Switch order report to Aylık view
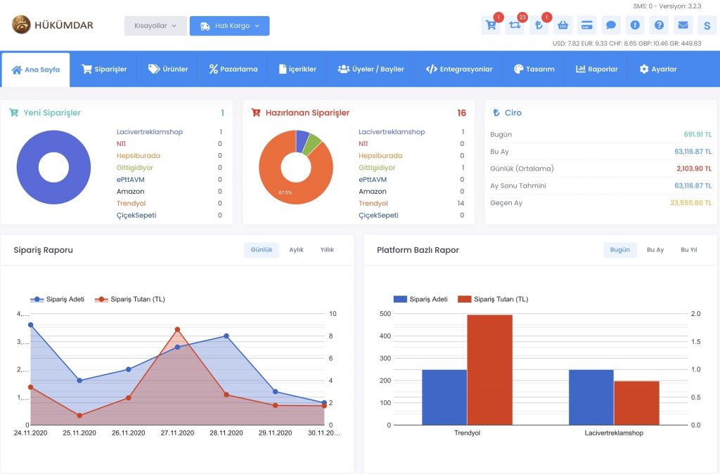This screenshot has width=720, height=474. (x=296, y=250)
